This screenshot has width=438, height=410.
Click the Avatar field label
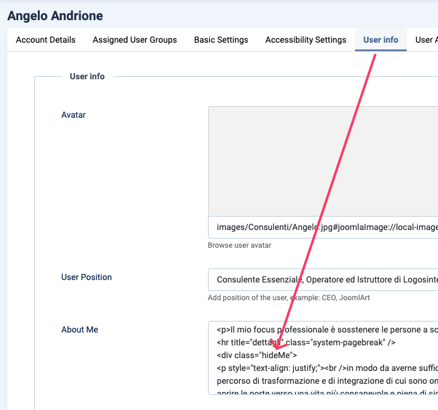[x=74, y=115]
